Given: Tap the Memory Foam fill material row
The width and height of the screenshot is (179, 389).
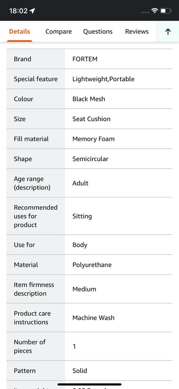Looking at the screenshot, I should [x=89, y=139].
